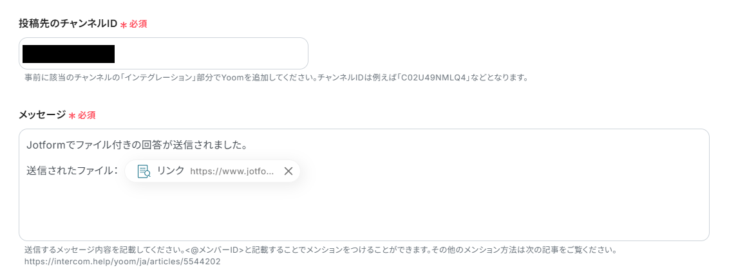
Task: Click the document search icon in link chip
Action: coord(144,171)
